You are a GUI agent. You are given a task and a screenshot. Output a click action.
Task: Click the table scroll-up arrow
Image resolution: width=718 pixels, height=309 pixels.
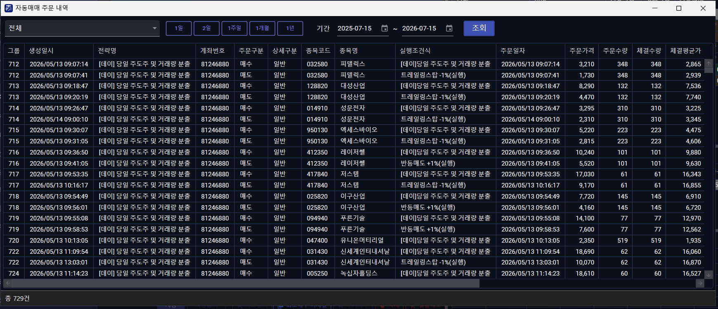(709, 64)
